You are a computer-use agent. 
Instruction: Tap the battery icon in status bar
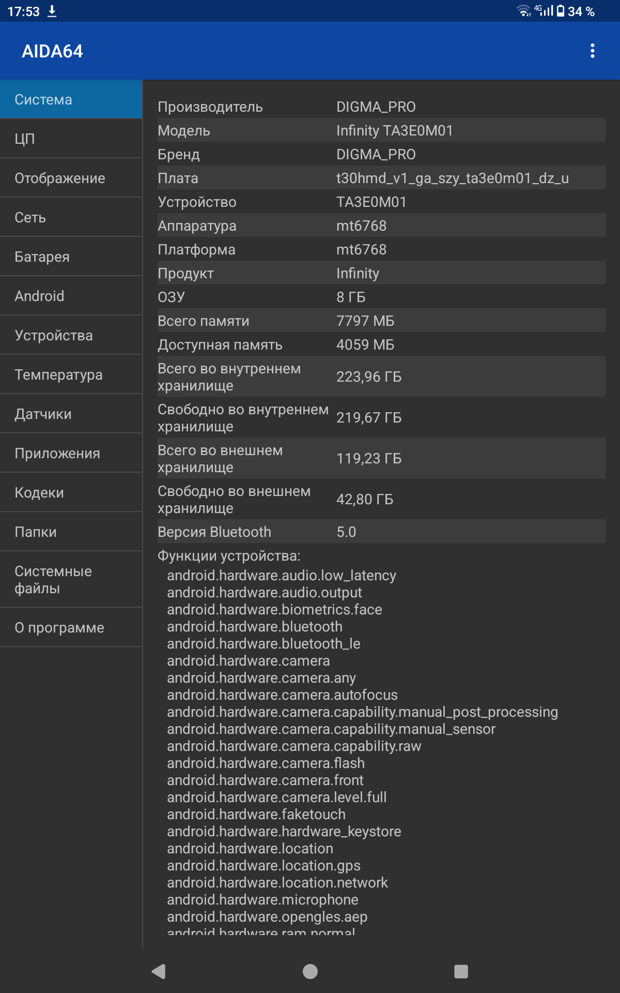click(x=561, y=11)
